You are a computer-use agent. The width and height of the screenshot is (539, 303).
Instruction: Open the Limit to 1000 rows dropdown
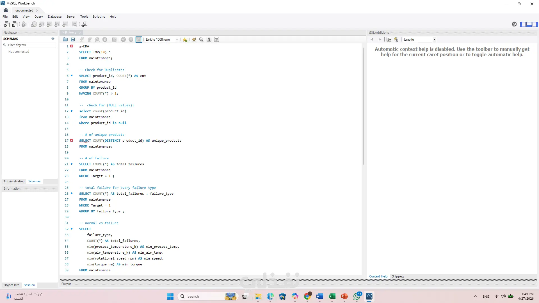162,40
